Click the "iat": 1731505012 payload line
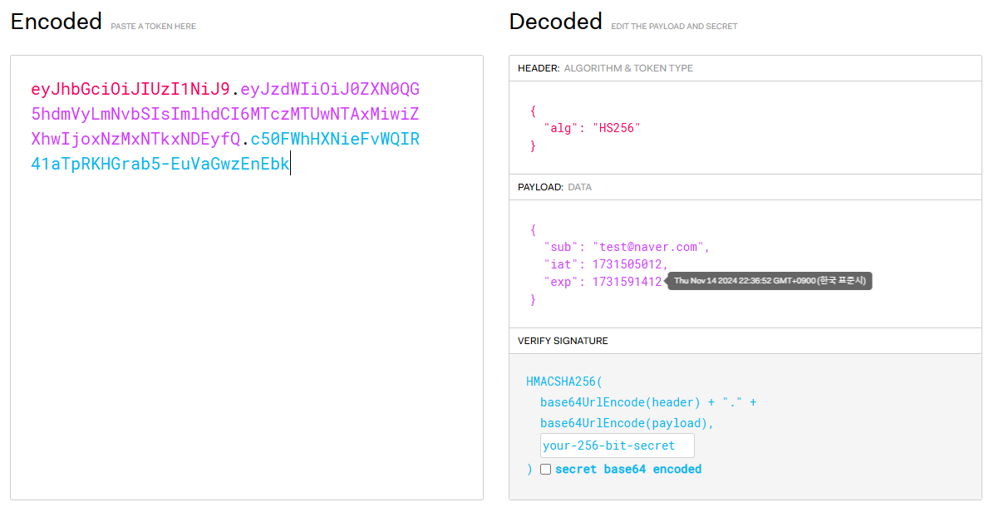 (606, 264)
